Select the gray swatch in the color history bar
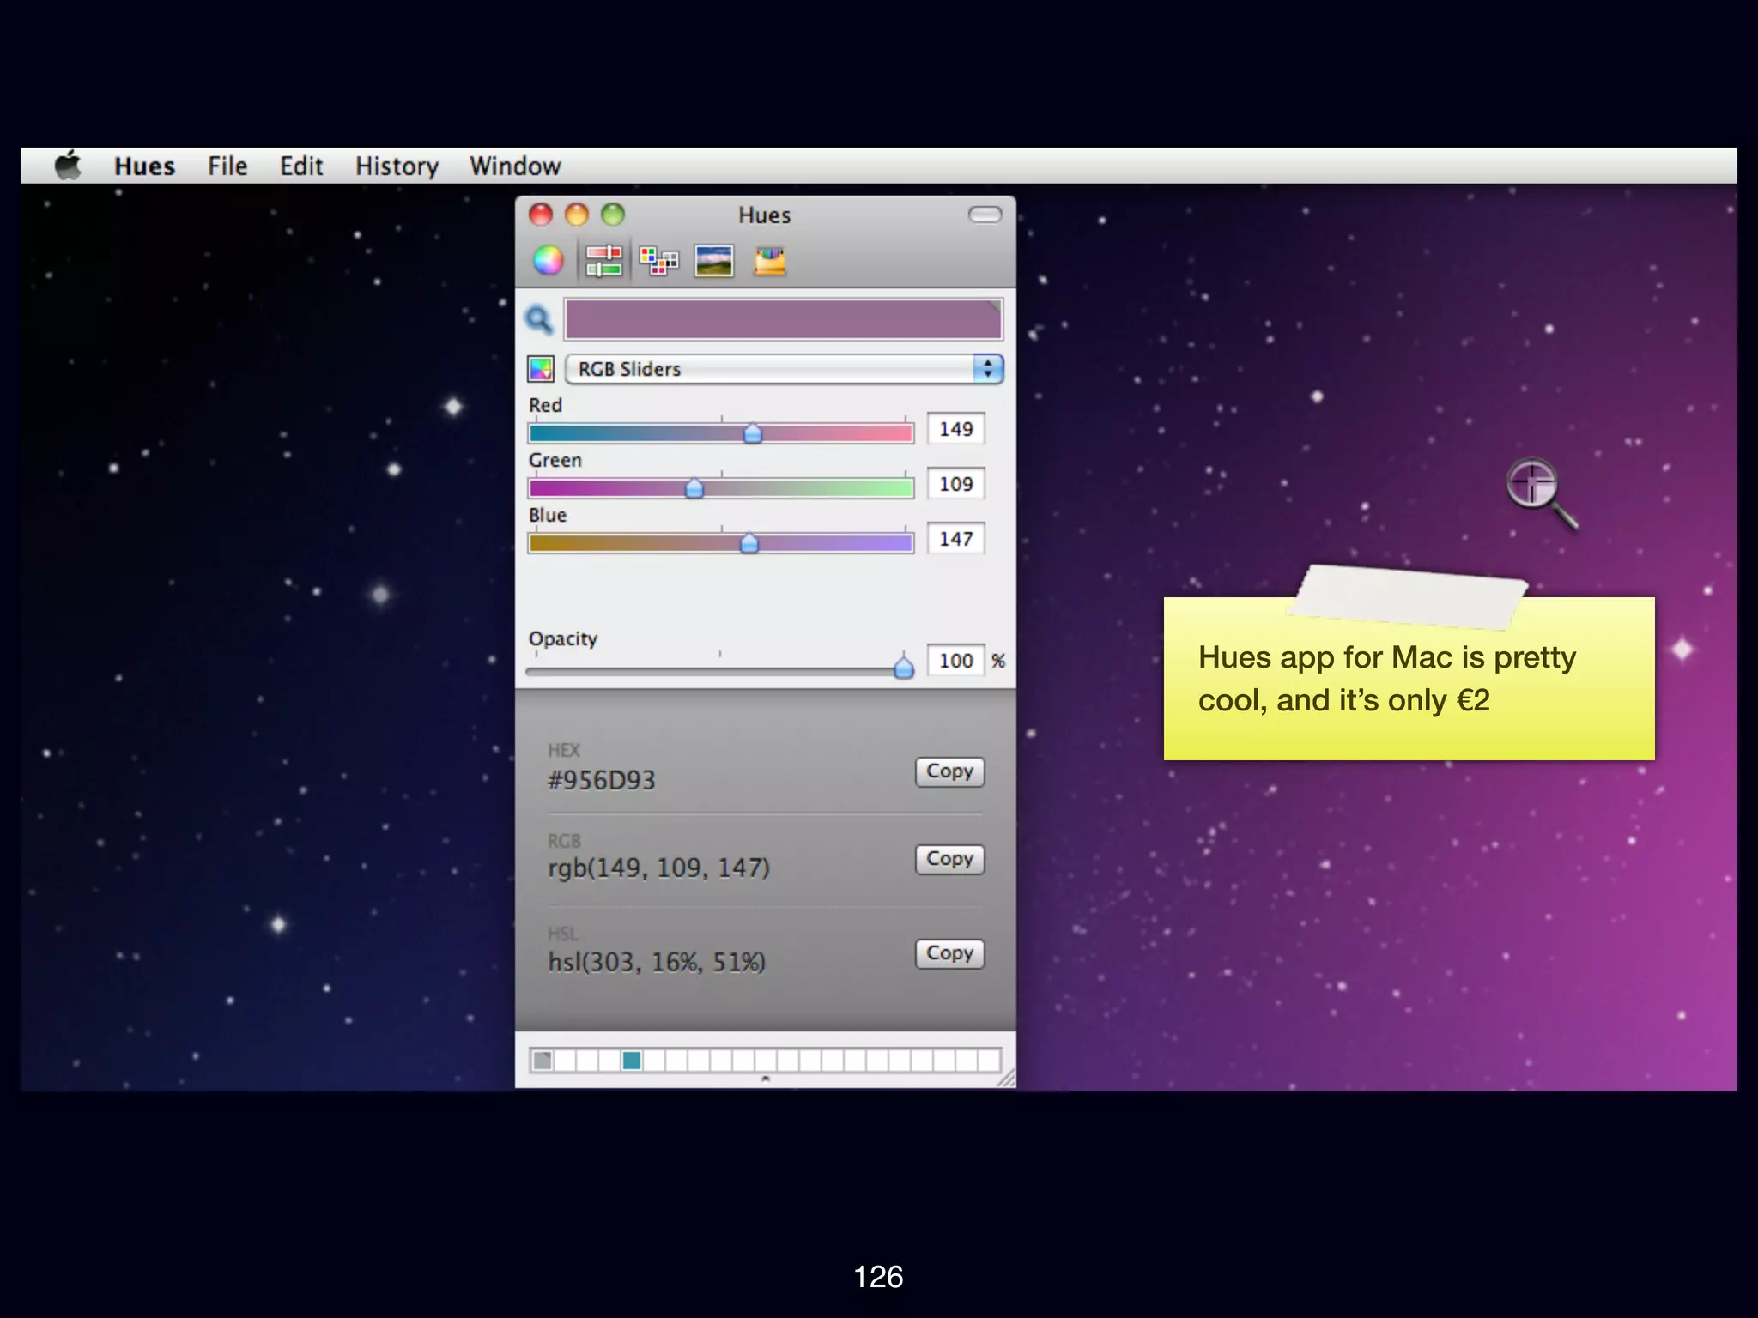This screenshot has width=1758, height=1318. pos(543,1061)
